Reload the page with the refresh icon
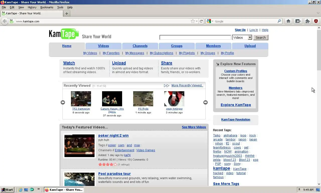The image size is (321, 193). [201, 21]
